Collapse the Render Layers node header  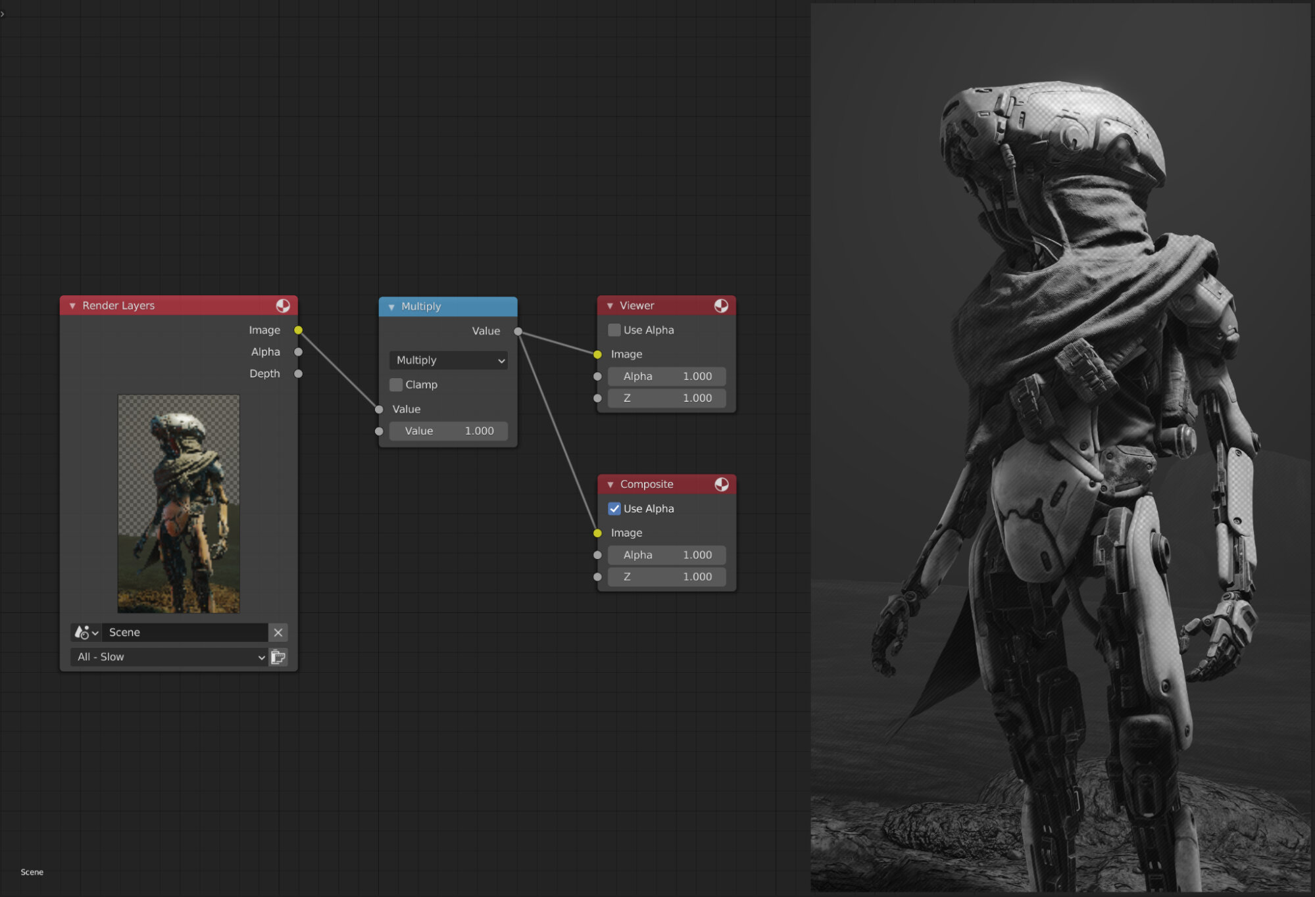tap(71, 305)
